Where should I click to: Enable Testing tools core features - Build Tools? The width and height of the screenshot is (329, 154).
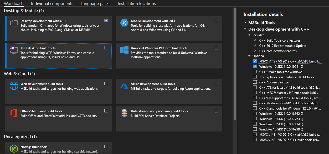[255, 77]
